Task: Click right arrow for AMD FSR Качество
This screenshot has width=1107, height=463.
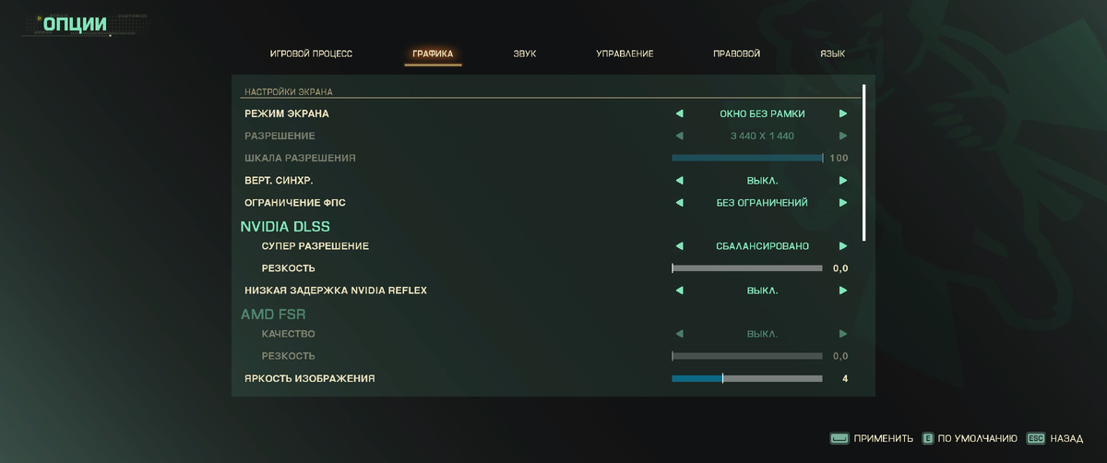Action: [x=843, y=334]
